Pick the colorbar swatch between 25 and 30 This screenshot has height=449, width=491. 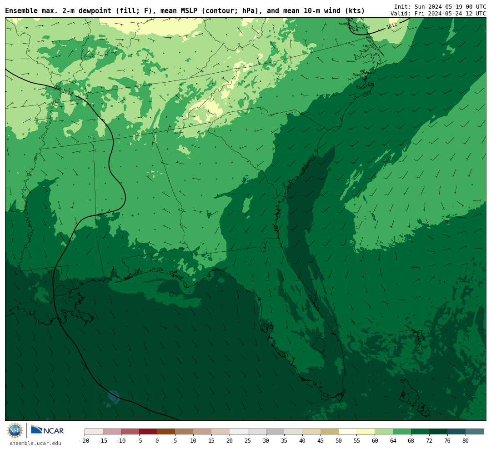point(257,431)
